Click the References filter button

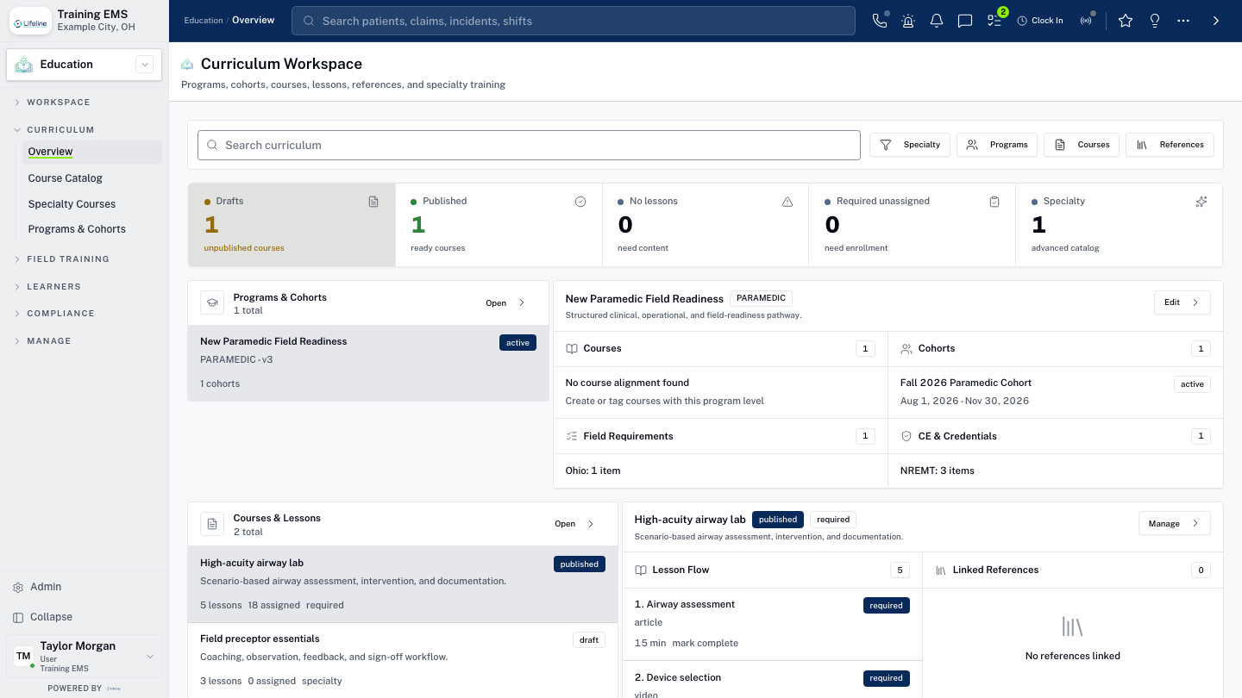[x=1170, y=145]
